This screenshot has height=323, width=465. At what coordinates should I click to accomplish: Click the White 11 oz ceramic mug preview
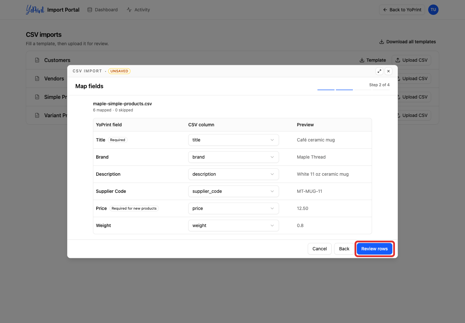(x=323, y=174)
